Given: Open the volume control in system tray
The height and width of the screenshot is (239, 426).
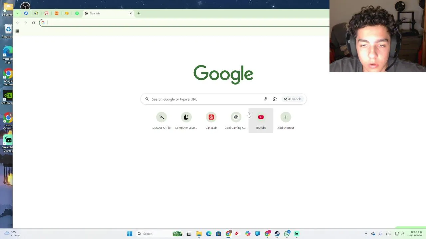Looking at the screenshot, I should (x=402, y=234).
